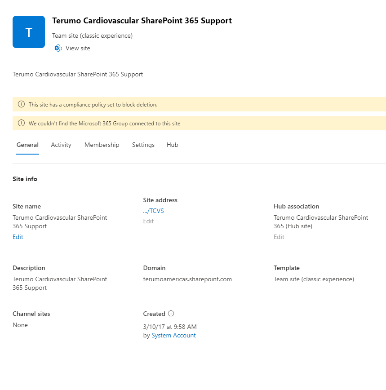
Task: Open the Membership tab
Action: coord(102,145)
